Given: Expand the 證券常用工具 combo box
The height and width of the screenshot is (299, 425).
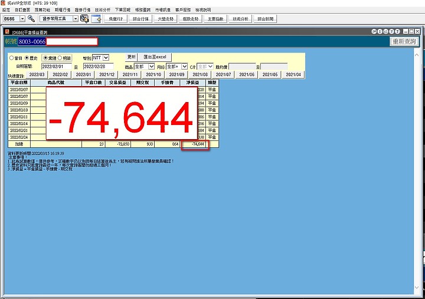Looking at the screenshot, I should (x=76, y=19).
